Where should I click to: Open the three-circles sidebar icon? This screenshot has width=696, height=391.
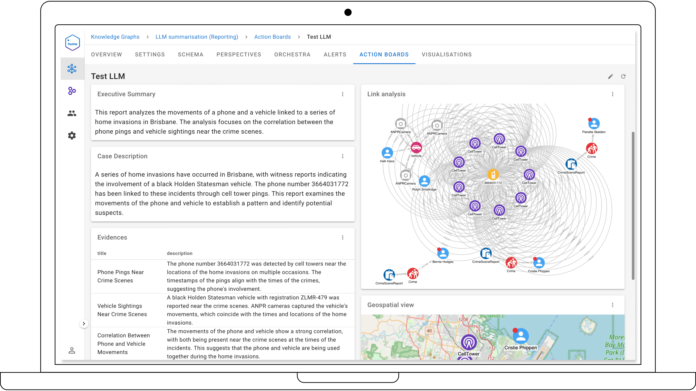click(72, 91)
